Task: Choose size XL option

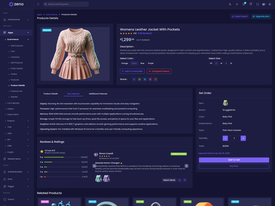Action: click(231, 63)
